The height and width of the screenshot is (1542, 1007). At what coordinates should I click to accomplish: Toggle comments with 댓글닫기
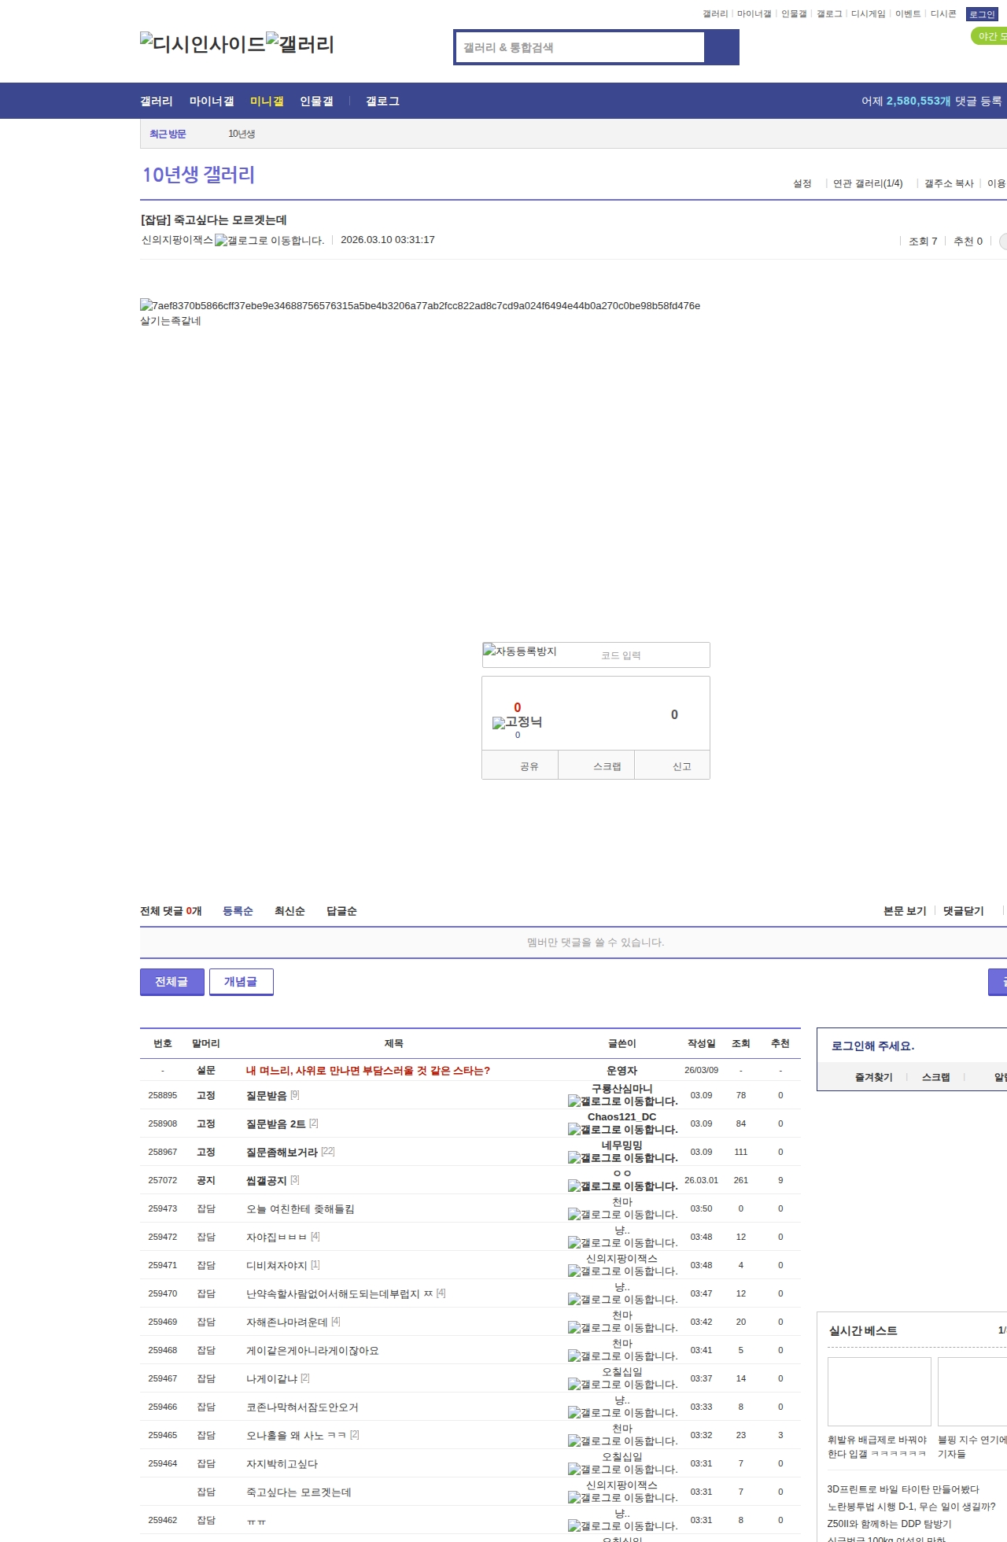963,911
